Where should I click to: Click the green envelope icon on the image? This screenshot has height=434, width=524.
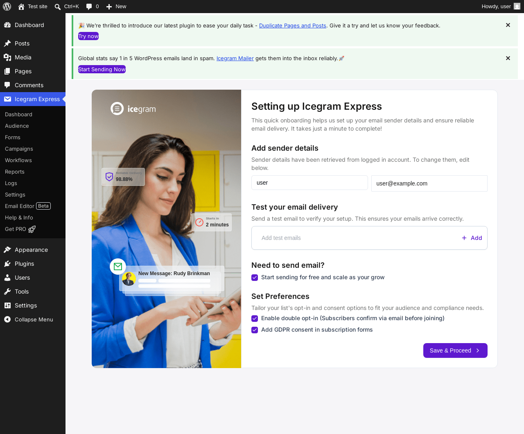coord(118,267)
